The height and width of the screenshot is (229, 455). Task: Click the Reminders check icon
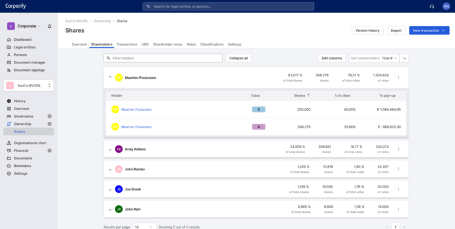pos(9,166)
